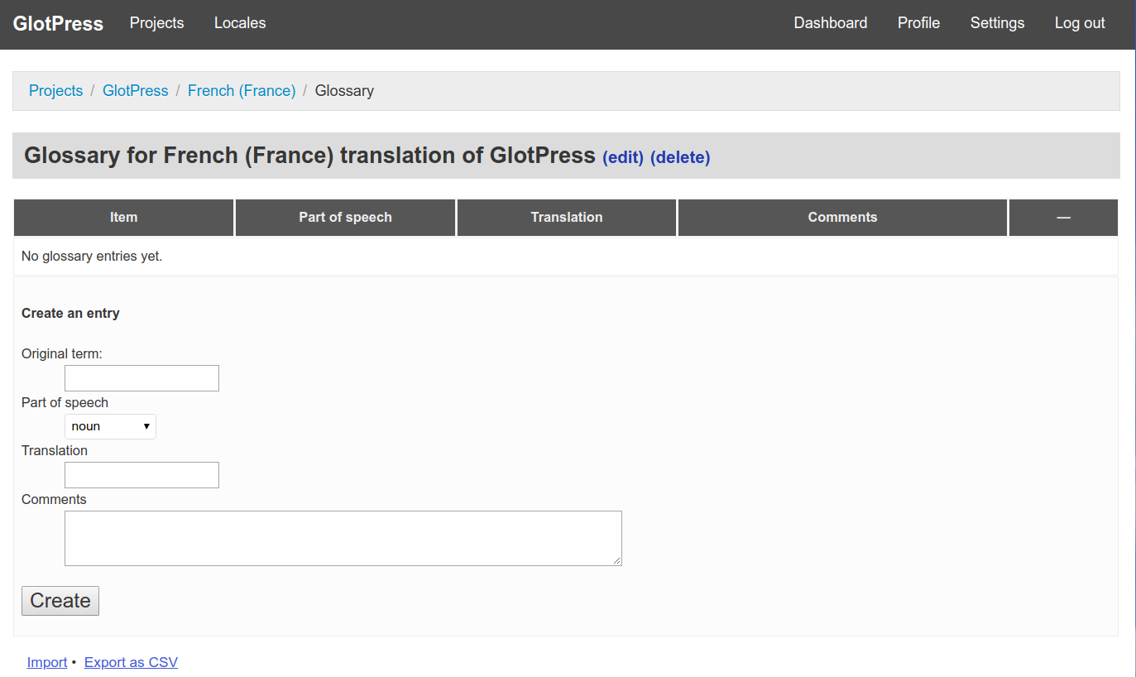Go to the Dashboard
Image resolution: width=1136 pixels, height=677 pixels.
tap(830, 23)
